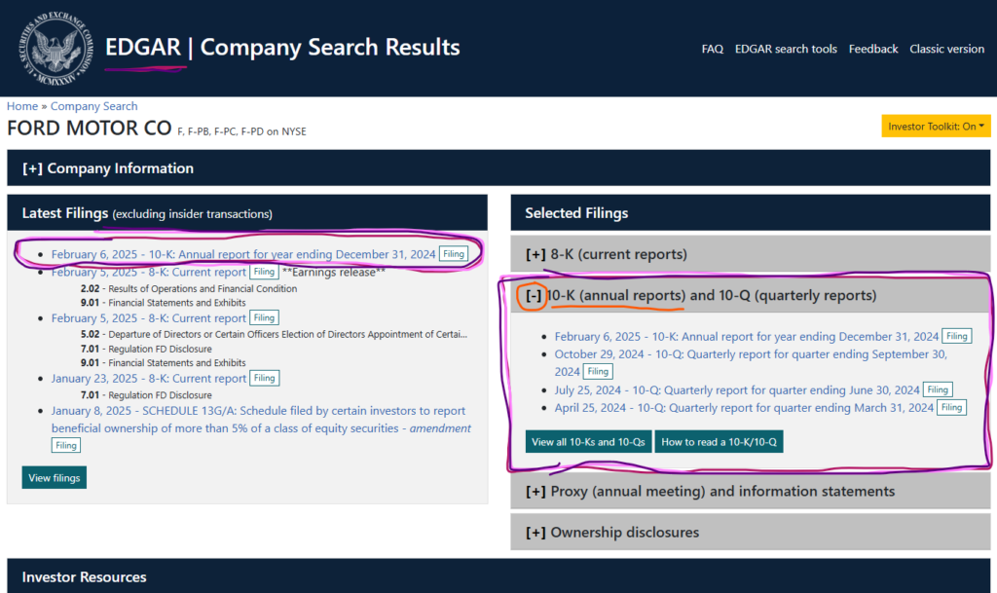Open the Investor Toolkit dropdown
Image resolution: width=997 pixels, height=593 pixels.
point(936,126)
